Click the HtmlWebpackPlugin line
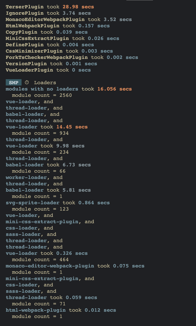 pos(58,26)
